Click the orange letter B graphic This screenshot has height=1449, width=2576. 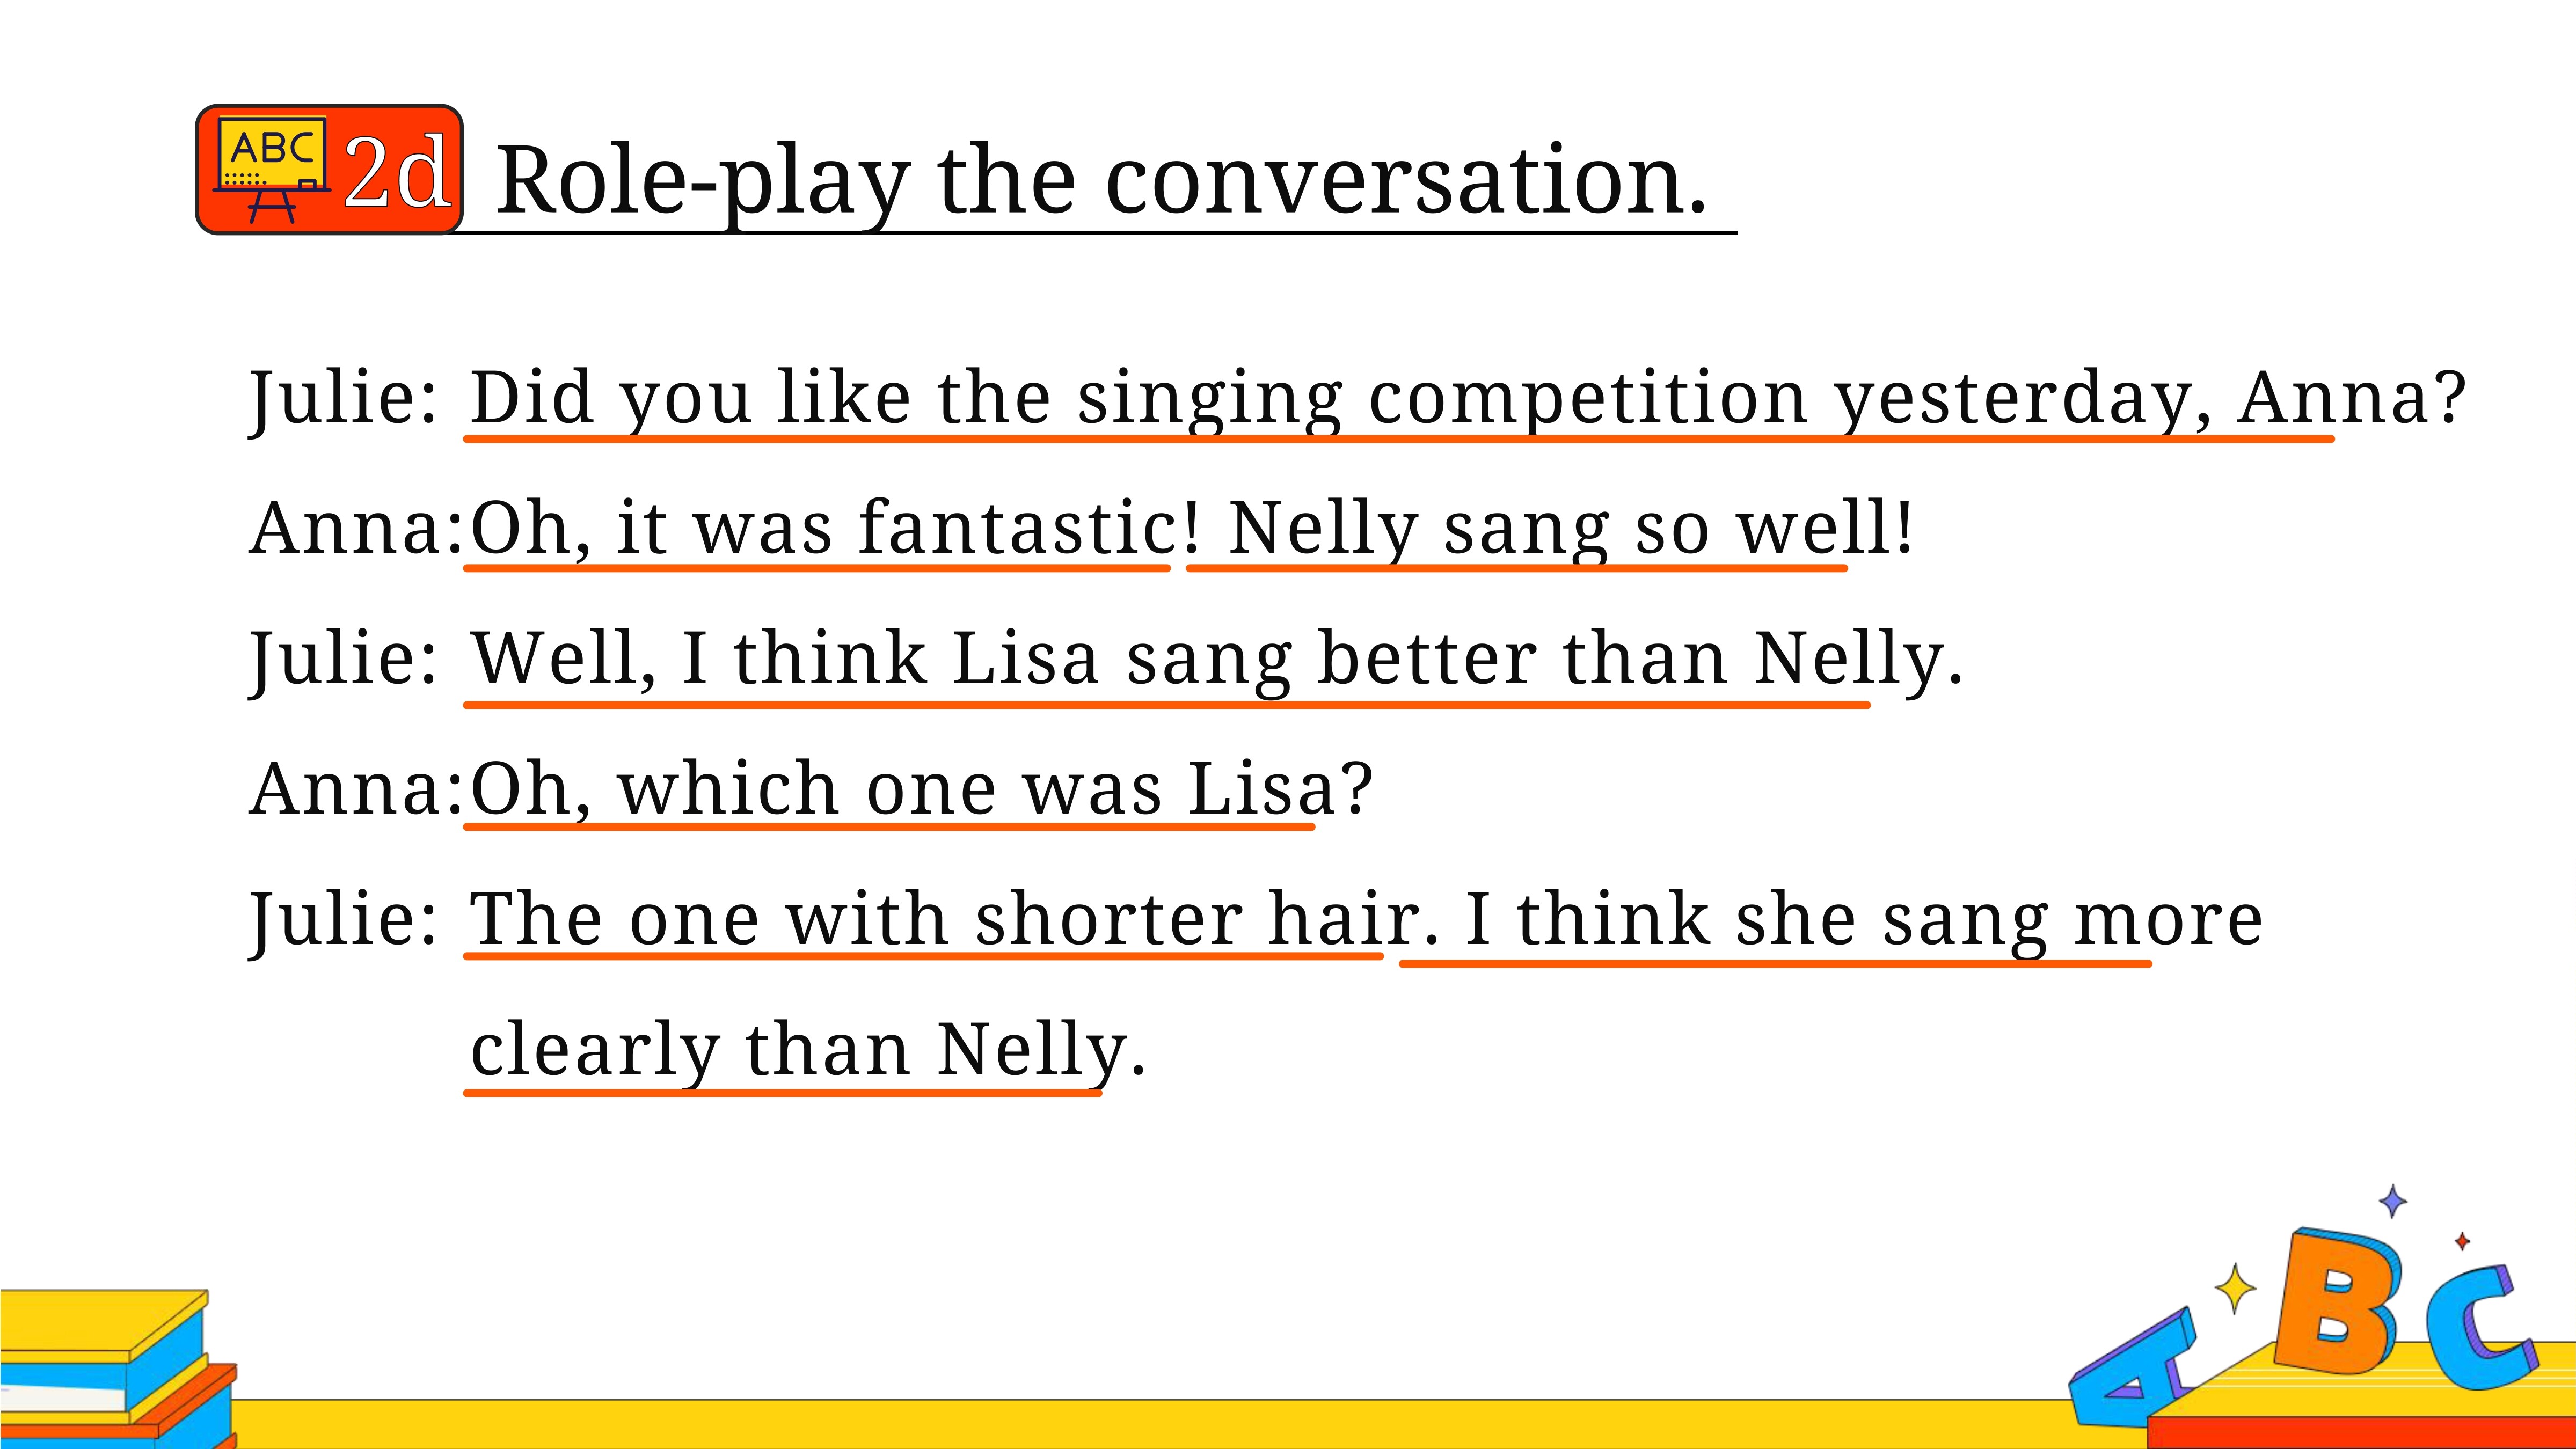coord(2338,1304)
